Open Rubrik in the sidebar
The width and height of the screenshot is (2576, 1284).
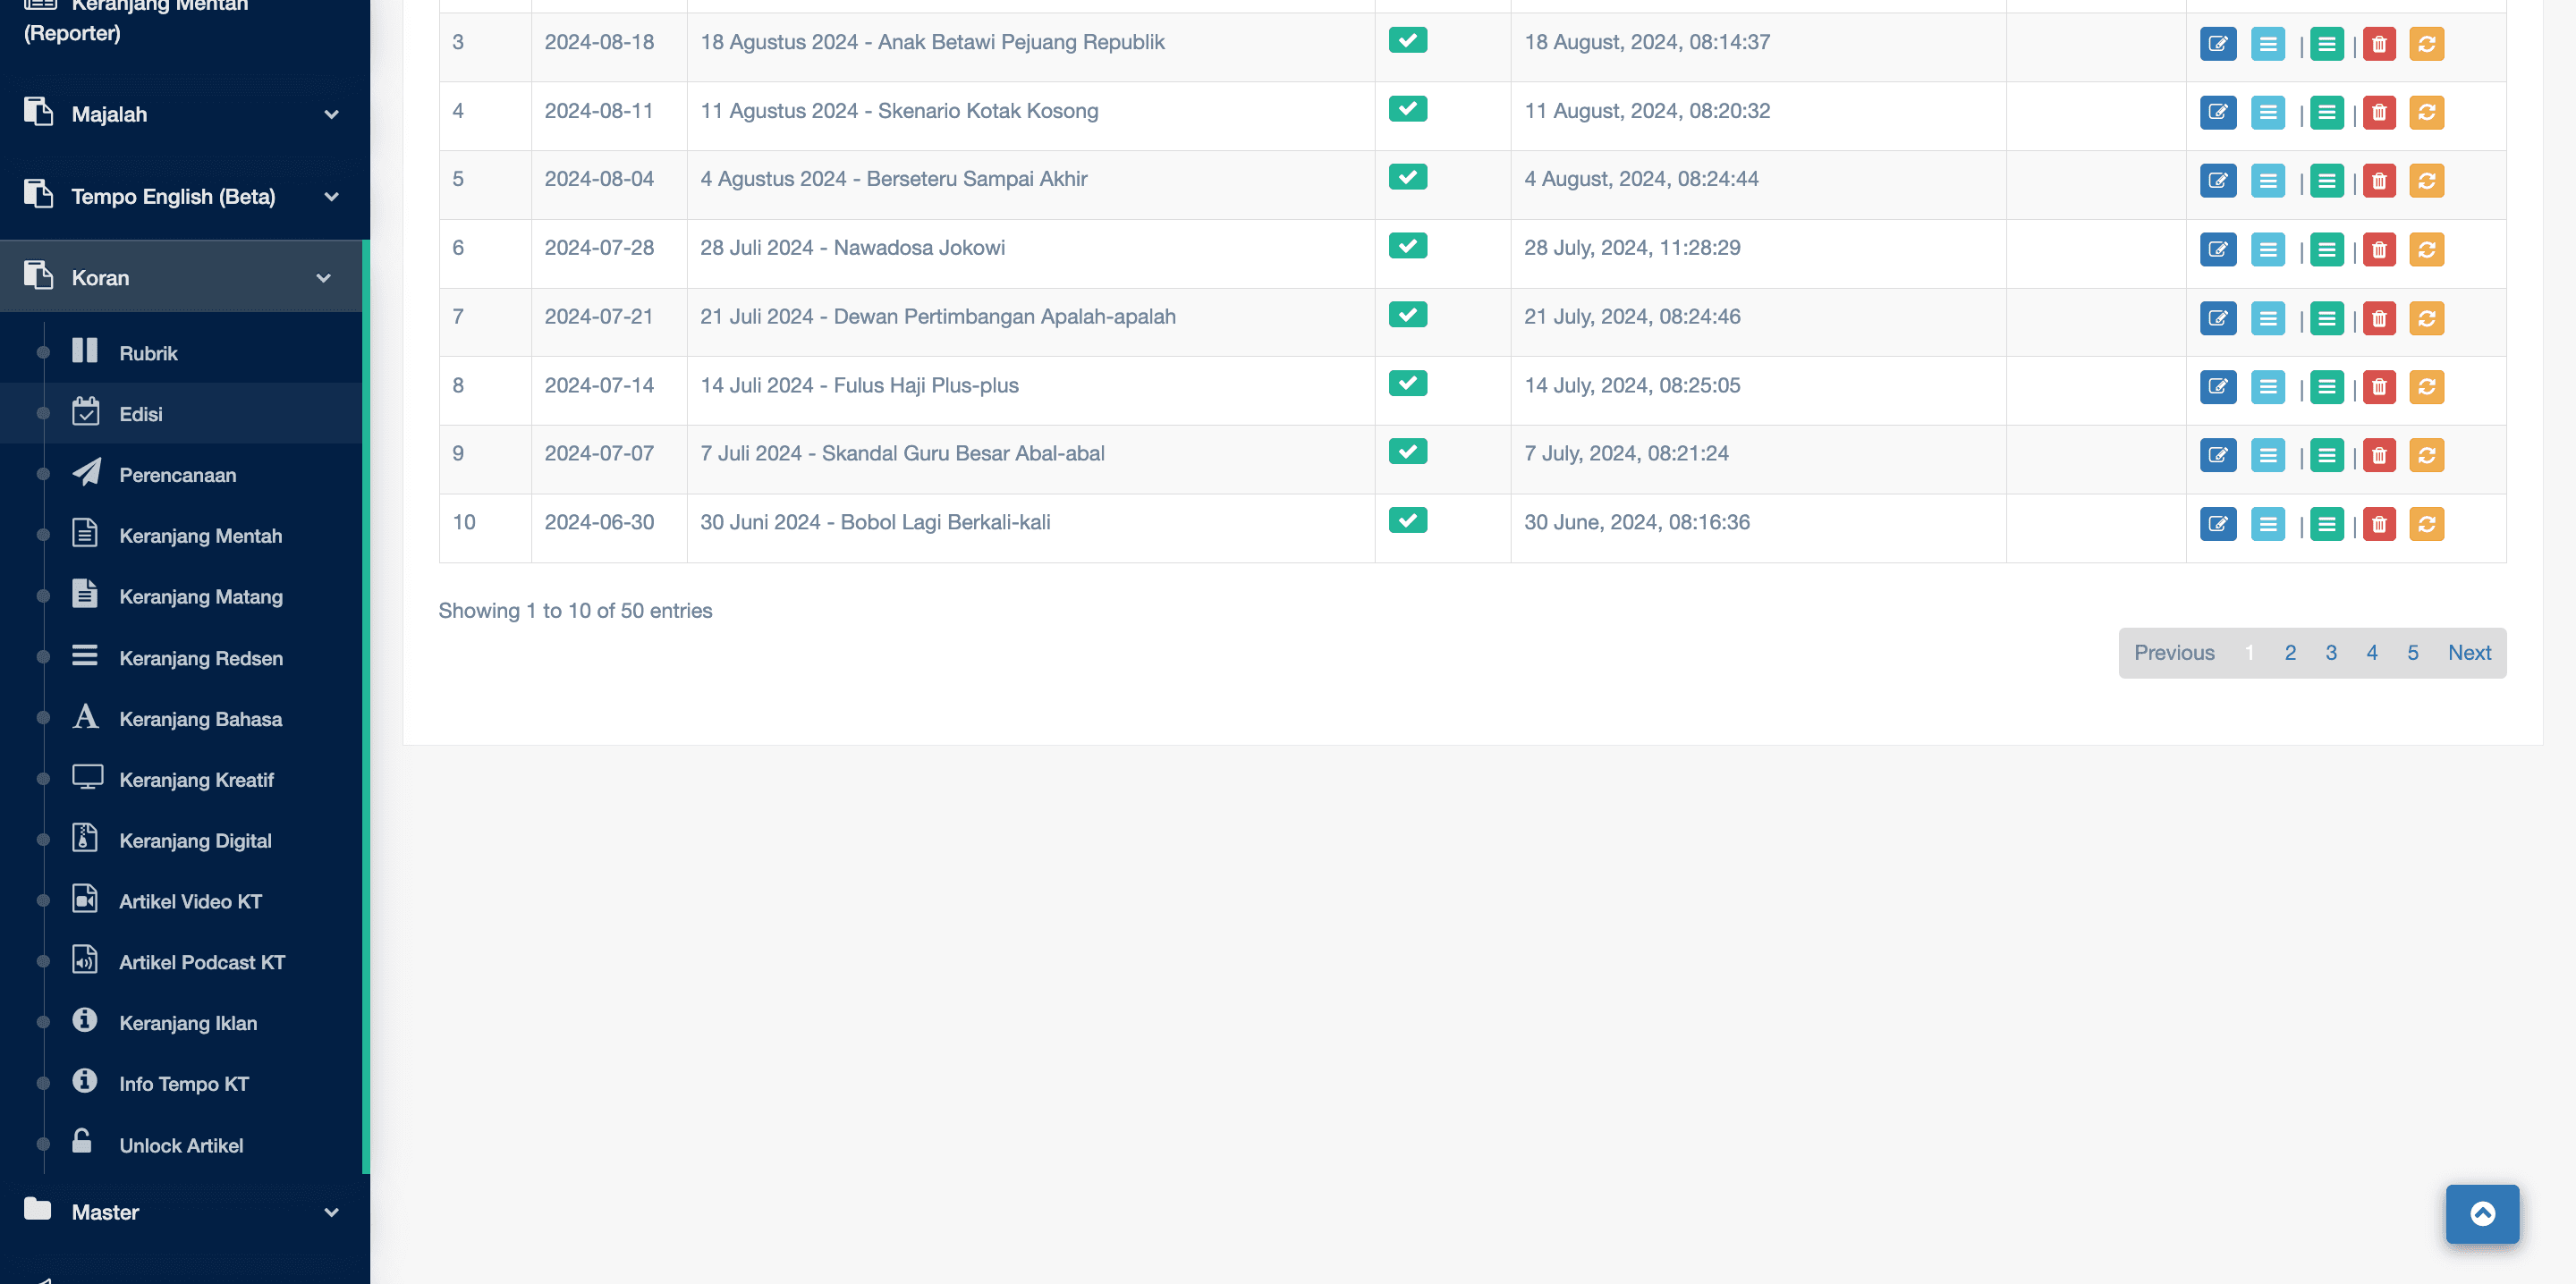point(181,352)
